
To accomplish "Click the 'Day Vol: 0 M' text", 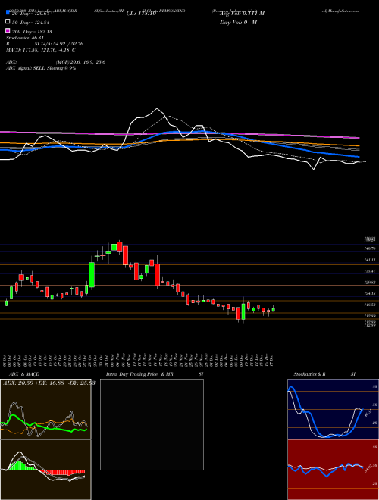I will 238,22.
